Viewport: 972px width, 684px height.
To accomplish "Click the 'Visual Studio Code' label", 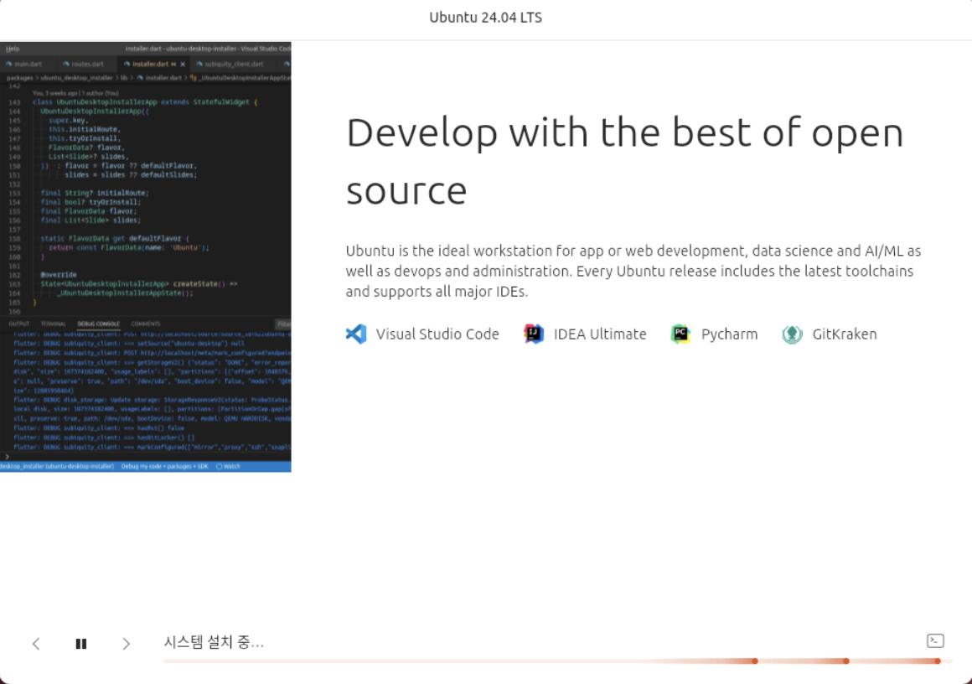I will [x=437, y=334].
